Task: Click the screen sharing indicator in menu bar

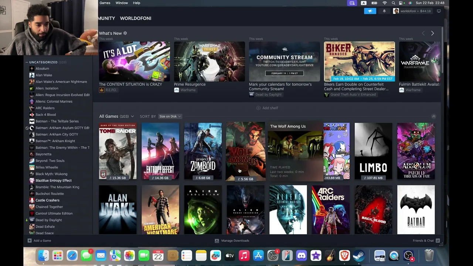Action: pos(352,3)
